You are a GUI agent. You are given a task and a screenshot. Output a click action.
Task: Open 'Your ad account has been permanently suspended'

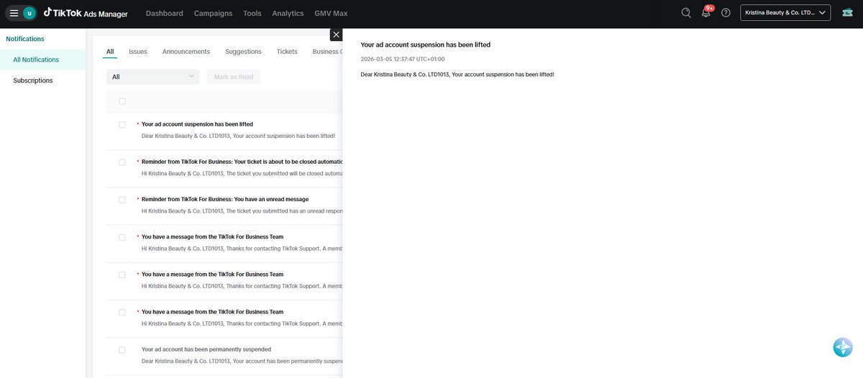tap(224, 355)
